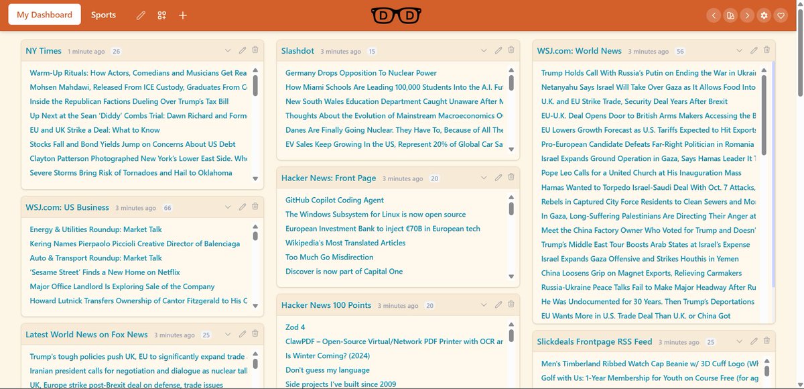Collapse the NY Times widget
The image size is (804, 389).
click(228, 50)
